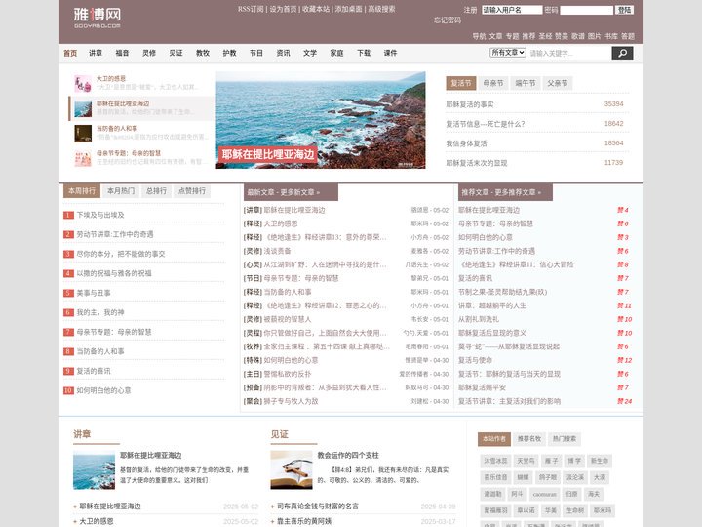
Task: Click 图片 in the top quick links
Action: 594,36
